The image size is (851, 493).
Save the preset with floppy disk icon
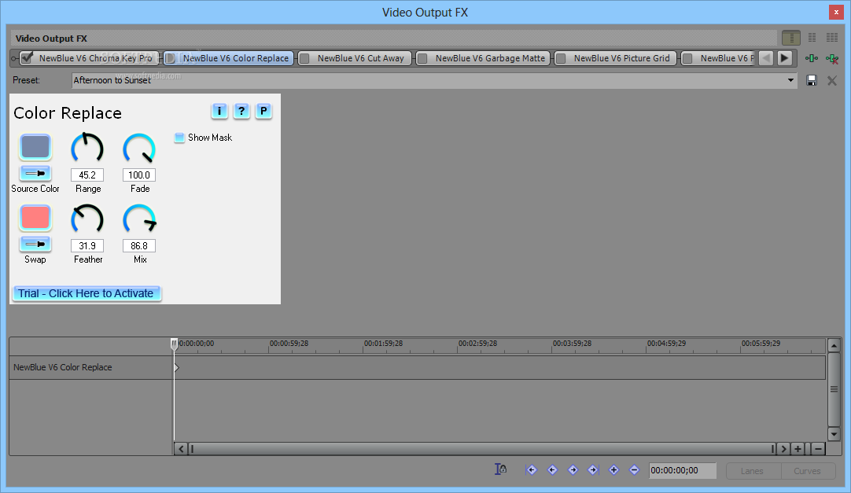(812, 81)
